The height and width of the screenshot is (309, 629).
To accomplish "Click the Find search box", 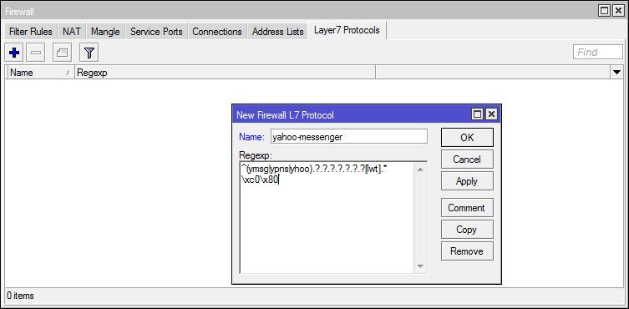I will pos(598,52).
